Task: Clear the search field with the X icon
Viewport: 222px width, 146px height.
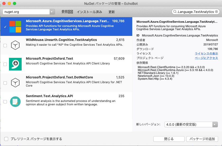Action: [216, 12]
